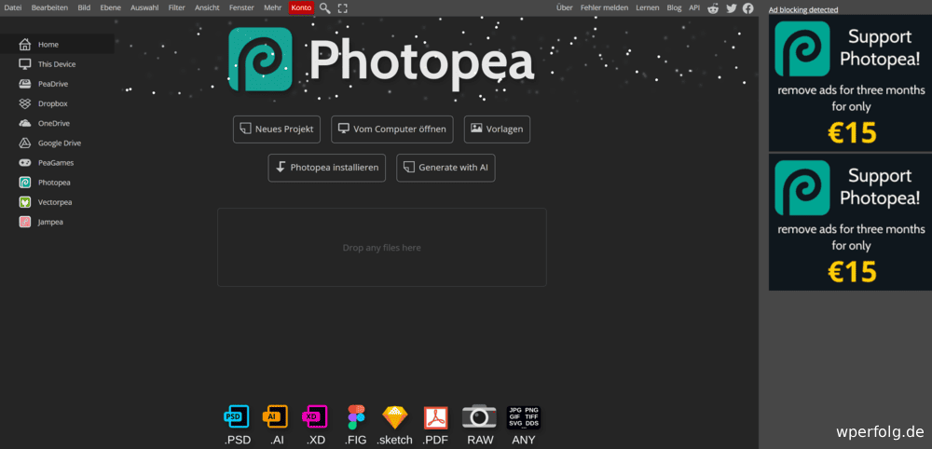Open the Vectorpea green icon
The width and height of the screenshot is (932, 449).
(x=25, y=202)
